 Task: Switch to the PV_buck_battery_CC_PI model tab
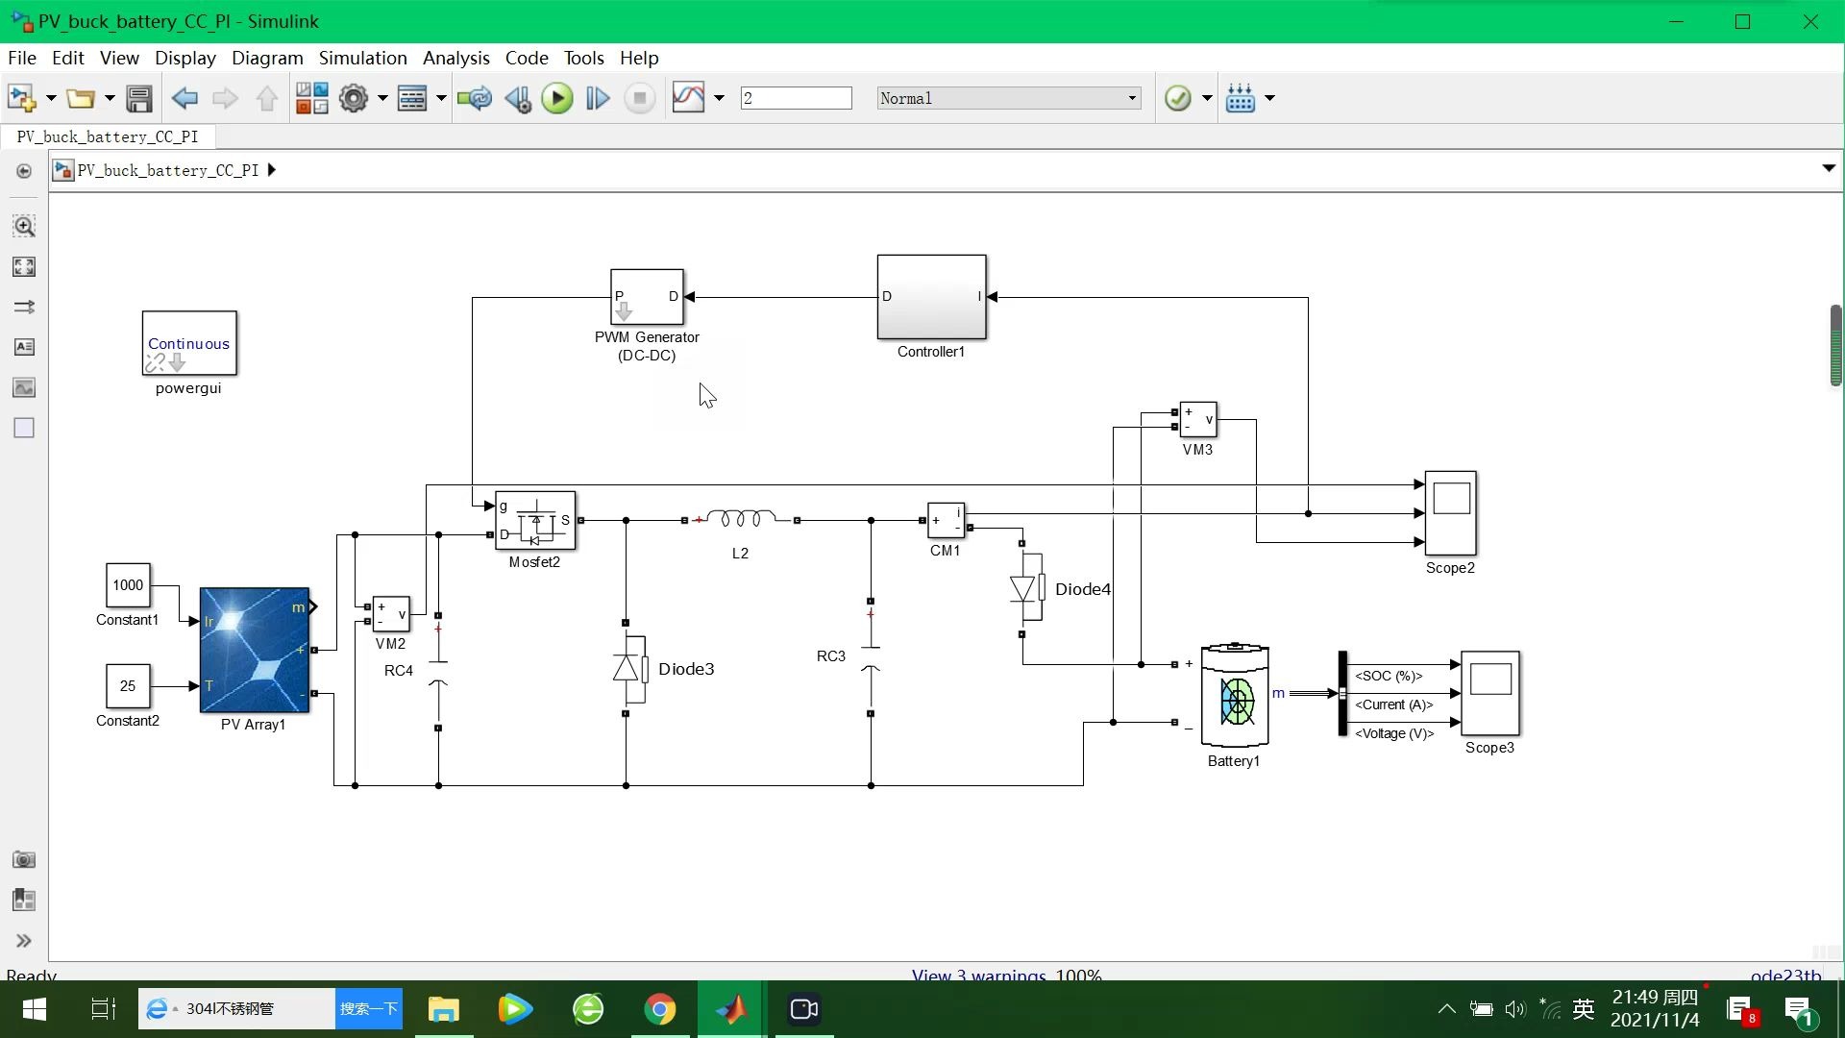108,136
